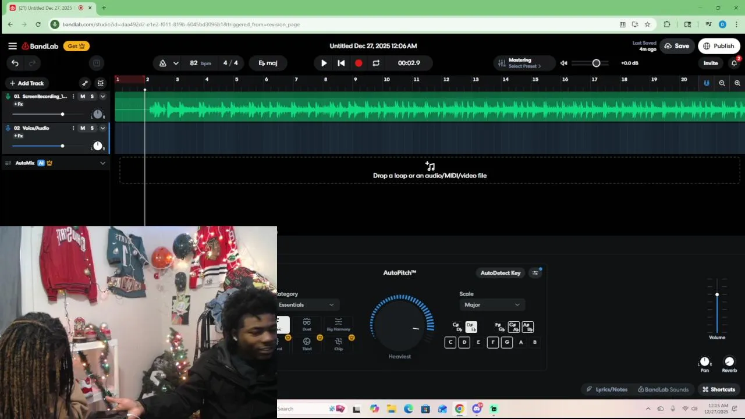Publish the project
The height and width of the screenshot is (419, 745).
click(x=719, y=46)
